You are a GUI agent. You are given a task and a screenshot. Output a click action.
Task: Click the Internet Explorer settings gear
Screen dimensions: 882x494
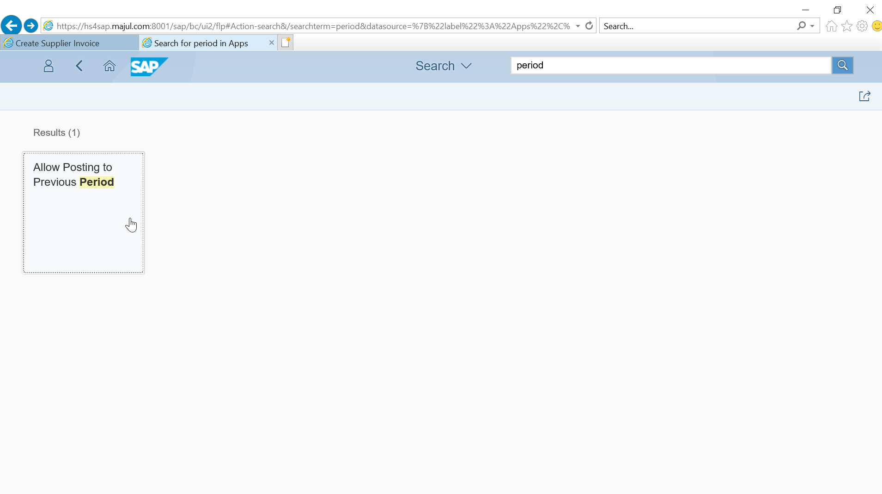pos(862,26)
